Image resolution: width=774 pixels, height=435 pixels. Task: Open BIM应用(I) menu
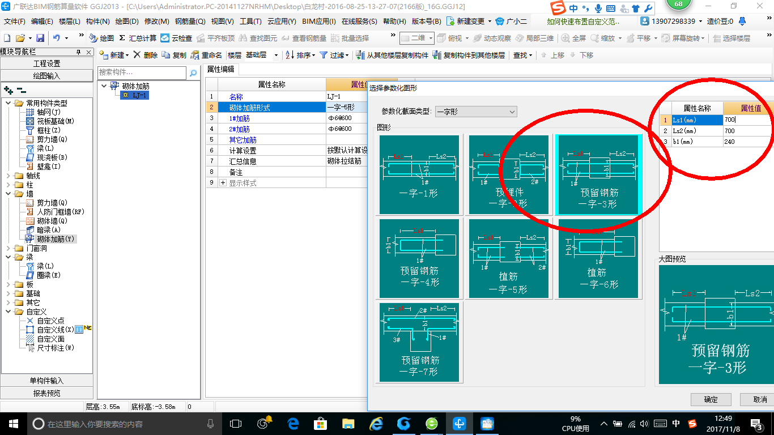pos(319,21)
